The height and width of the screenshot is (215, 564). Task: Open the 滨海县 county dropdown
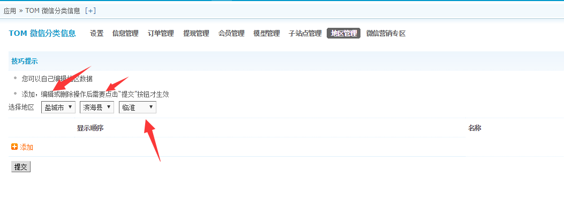click(97, 107)
